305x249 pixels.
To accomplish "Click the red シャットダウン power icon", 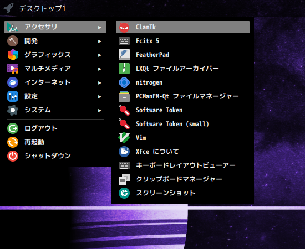I will point(13,156).
